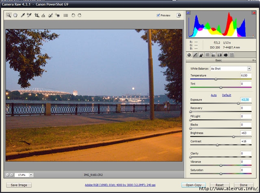Click the Clarity slider handle

[191, 157]
